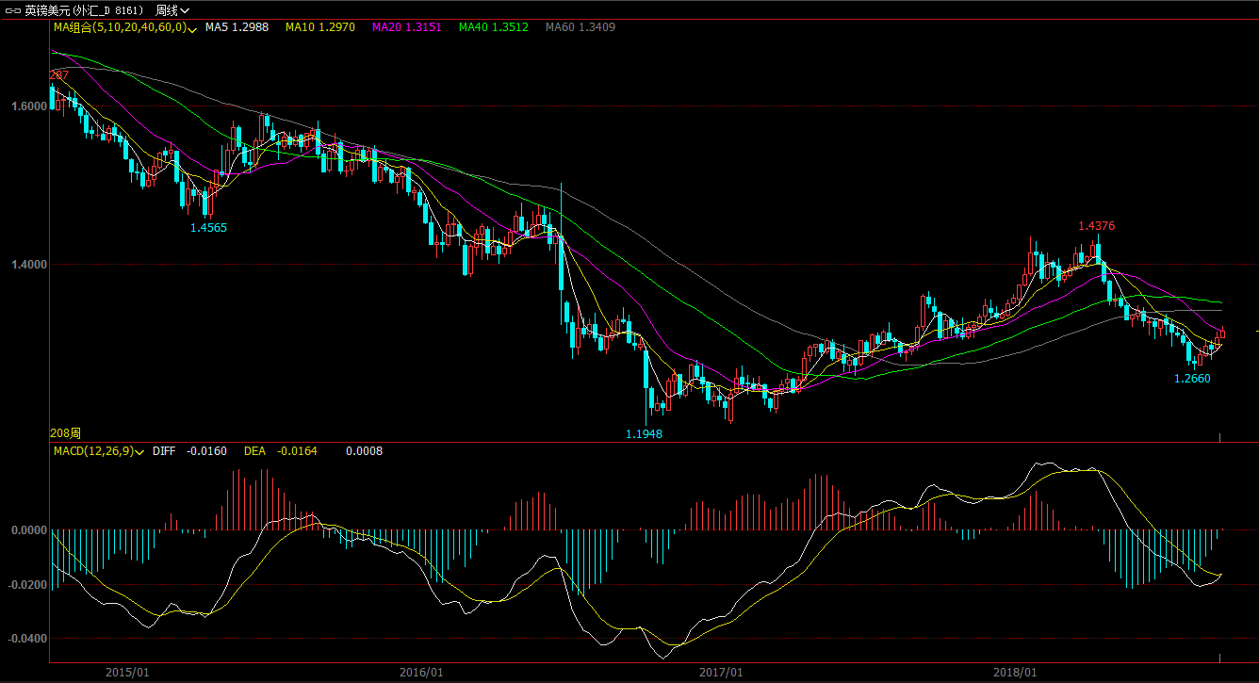Click the chain link icon beside 英镑美元
This screenshot has width=1259, height=683.
tap(13, 9)
